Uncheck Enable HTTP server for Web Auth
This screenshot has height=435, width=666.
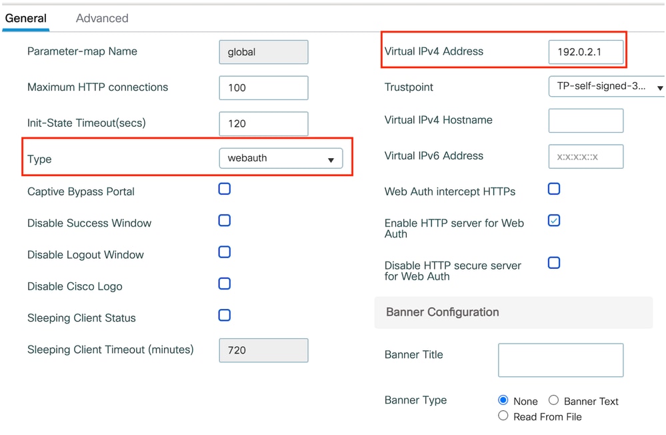[x=554, y=220]
